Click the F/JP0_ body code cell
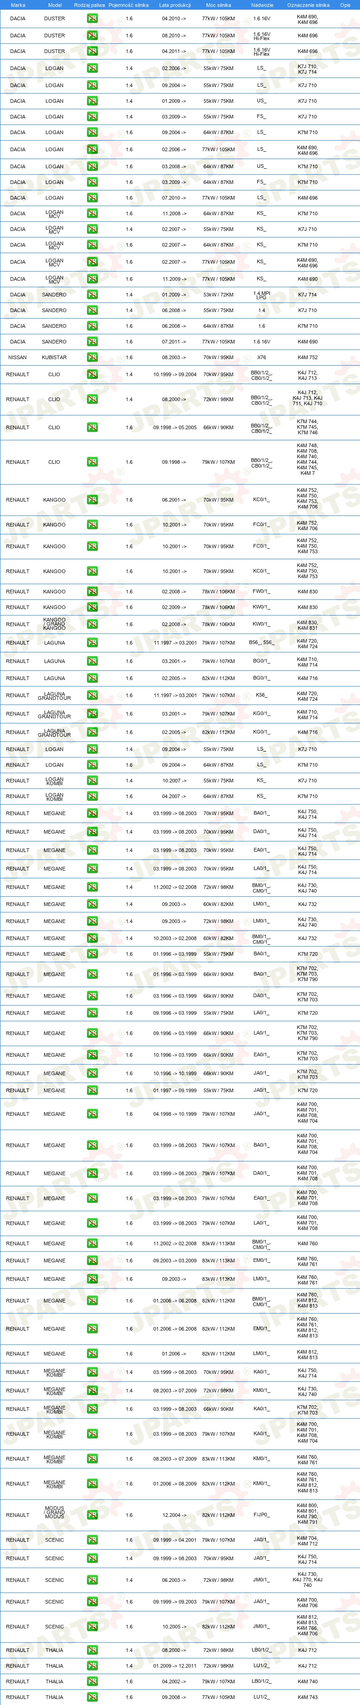360x1705 pixels. (x=261, y=1515)
